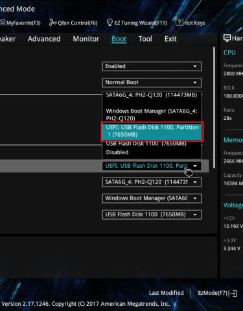Open Hot Keys question mark icon

point(179,22)
